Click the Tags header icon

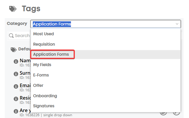pyautogui.click(x=13, y=9)
